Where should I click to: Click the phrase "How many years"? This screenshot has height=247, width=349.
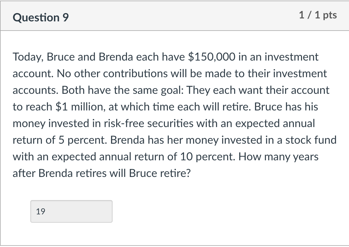tap(279, 157)
